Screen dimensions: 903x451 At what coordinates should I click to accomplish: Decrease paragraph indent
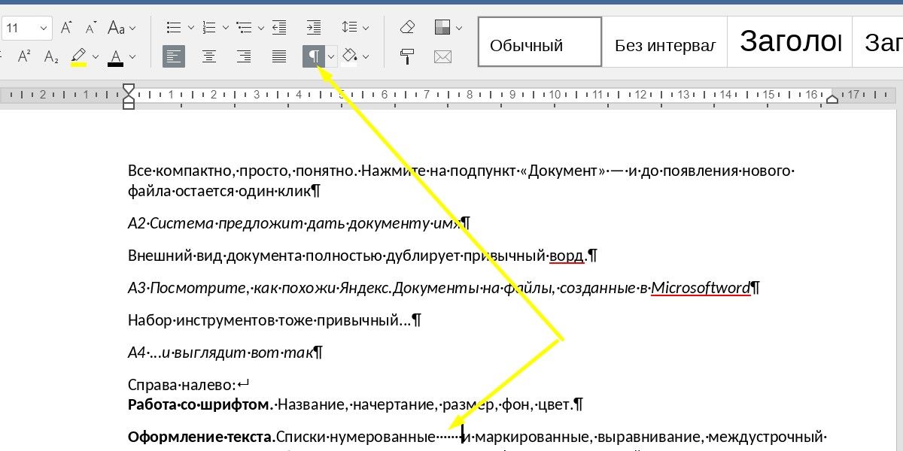click(279, 28)
